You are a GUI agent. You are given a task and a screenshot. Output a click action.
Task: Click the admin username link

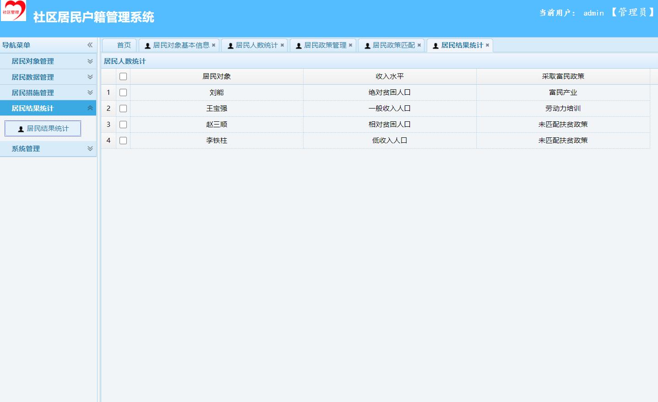click(593, 12)
